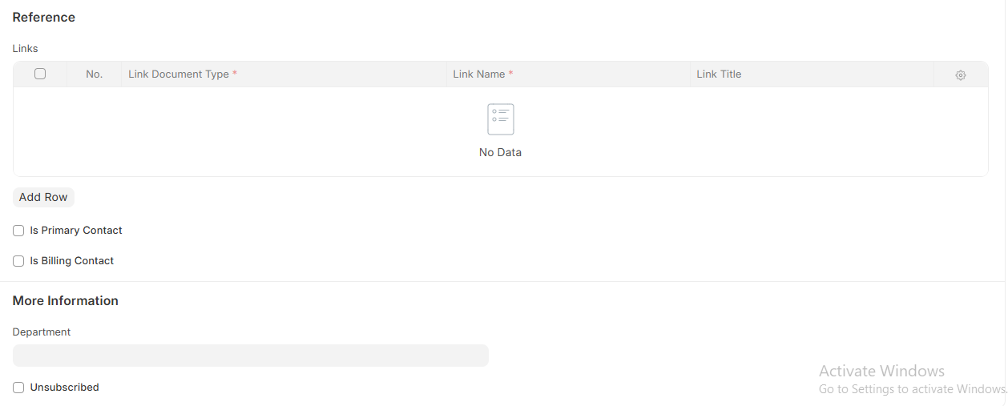Collapse the More Information section
Image resolution: width=1008 pixels, height=406 pixels.
(65, 301)
